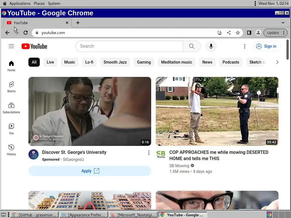
Task: Click the YouTube logo
Action: [34, 46]
